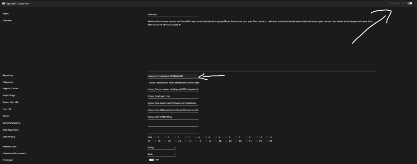Check CPU 4 pinning checkbox
This screenshot has height=164, width=417.
click(x=196, y=137)
